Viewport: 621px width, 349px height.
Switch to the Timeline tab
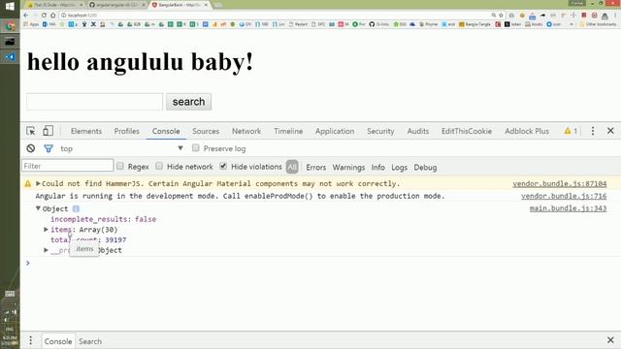(x=288, y=131)
